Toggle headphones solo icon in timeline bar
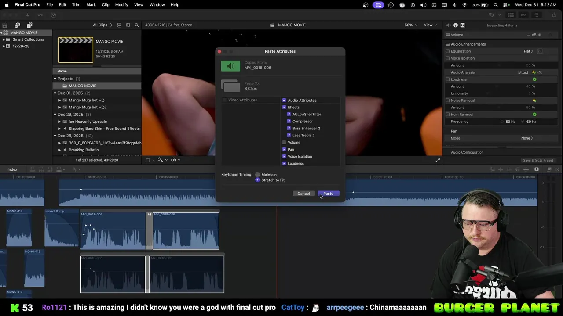Screen dimensions: 563x316 click(x=517, y=169)
